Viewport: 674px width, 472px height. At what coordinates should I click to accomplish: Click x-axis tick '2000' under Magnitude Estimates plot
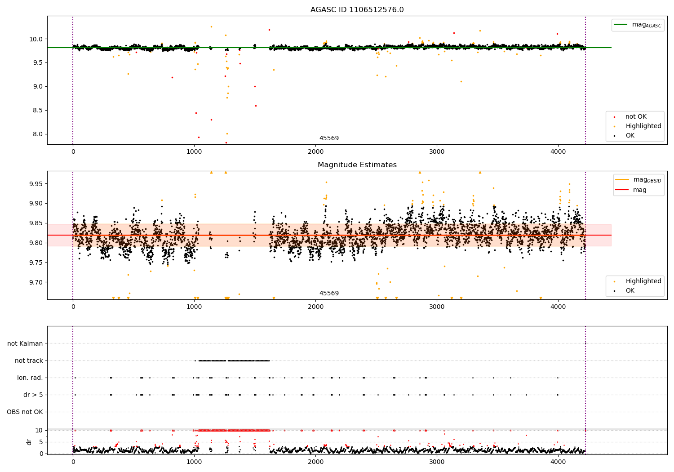pyautogui.click(x=315, y=307)
